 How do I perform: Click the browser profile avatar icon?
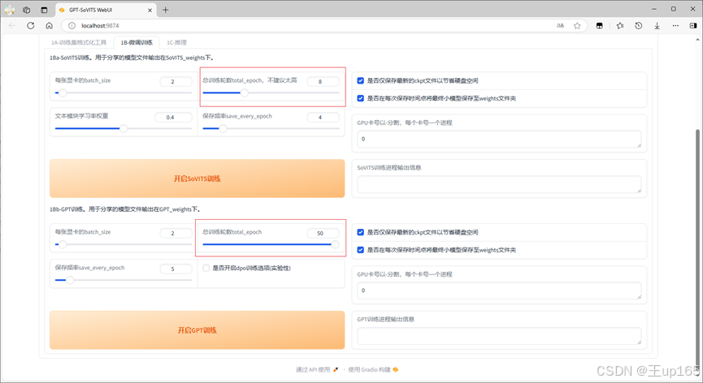coord(10,10)
